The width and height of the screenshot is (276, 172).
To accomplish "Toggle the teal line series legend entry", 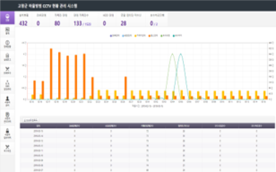I will (177, 36).
